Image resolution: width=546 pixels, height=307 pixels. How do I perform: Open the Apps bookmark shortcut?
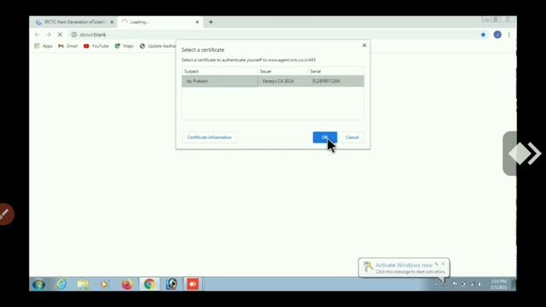click(x=44, y=46)
